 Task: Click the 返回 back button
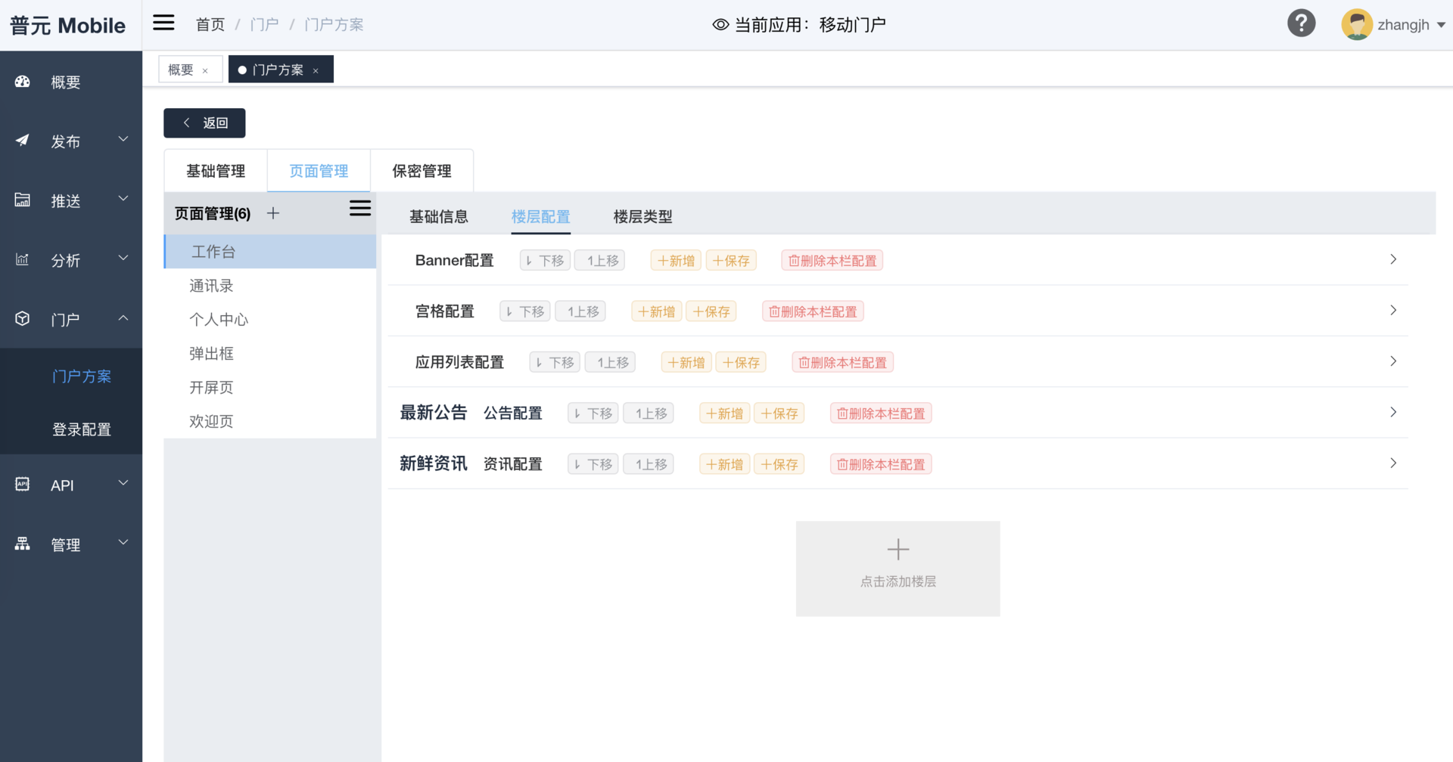coord(204,123)
